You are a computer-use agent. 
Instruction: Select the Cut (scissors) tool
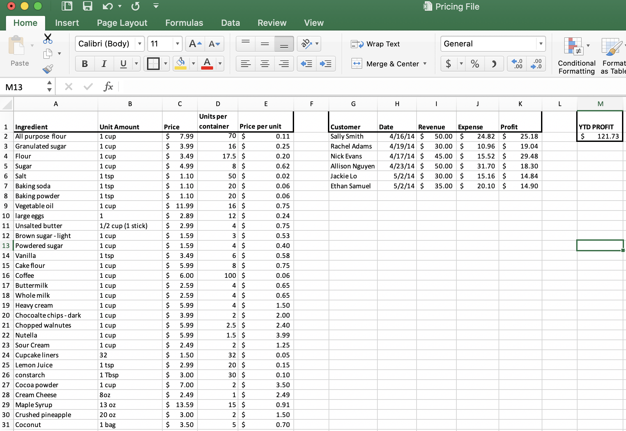[48, 39]
